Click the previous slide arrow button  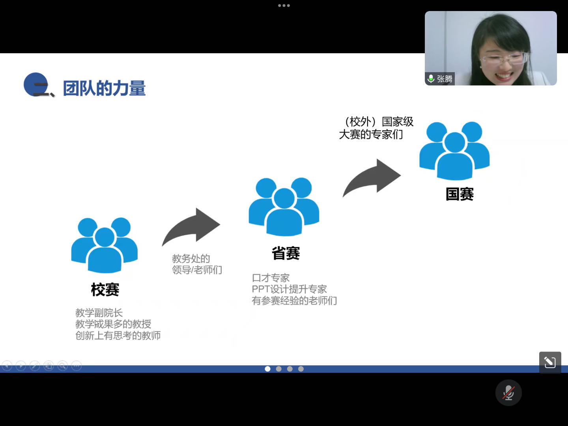7,366
